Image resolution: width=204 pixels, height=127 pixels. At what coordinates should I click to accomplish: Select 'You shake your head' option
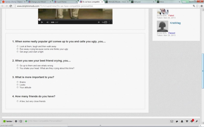pyautogui.click(x=18, y=68)
